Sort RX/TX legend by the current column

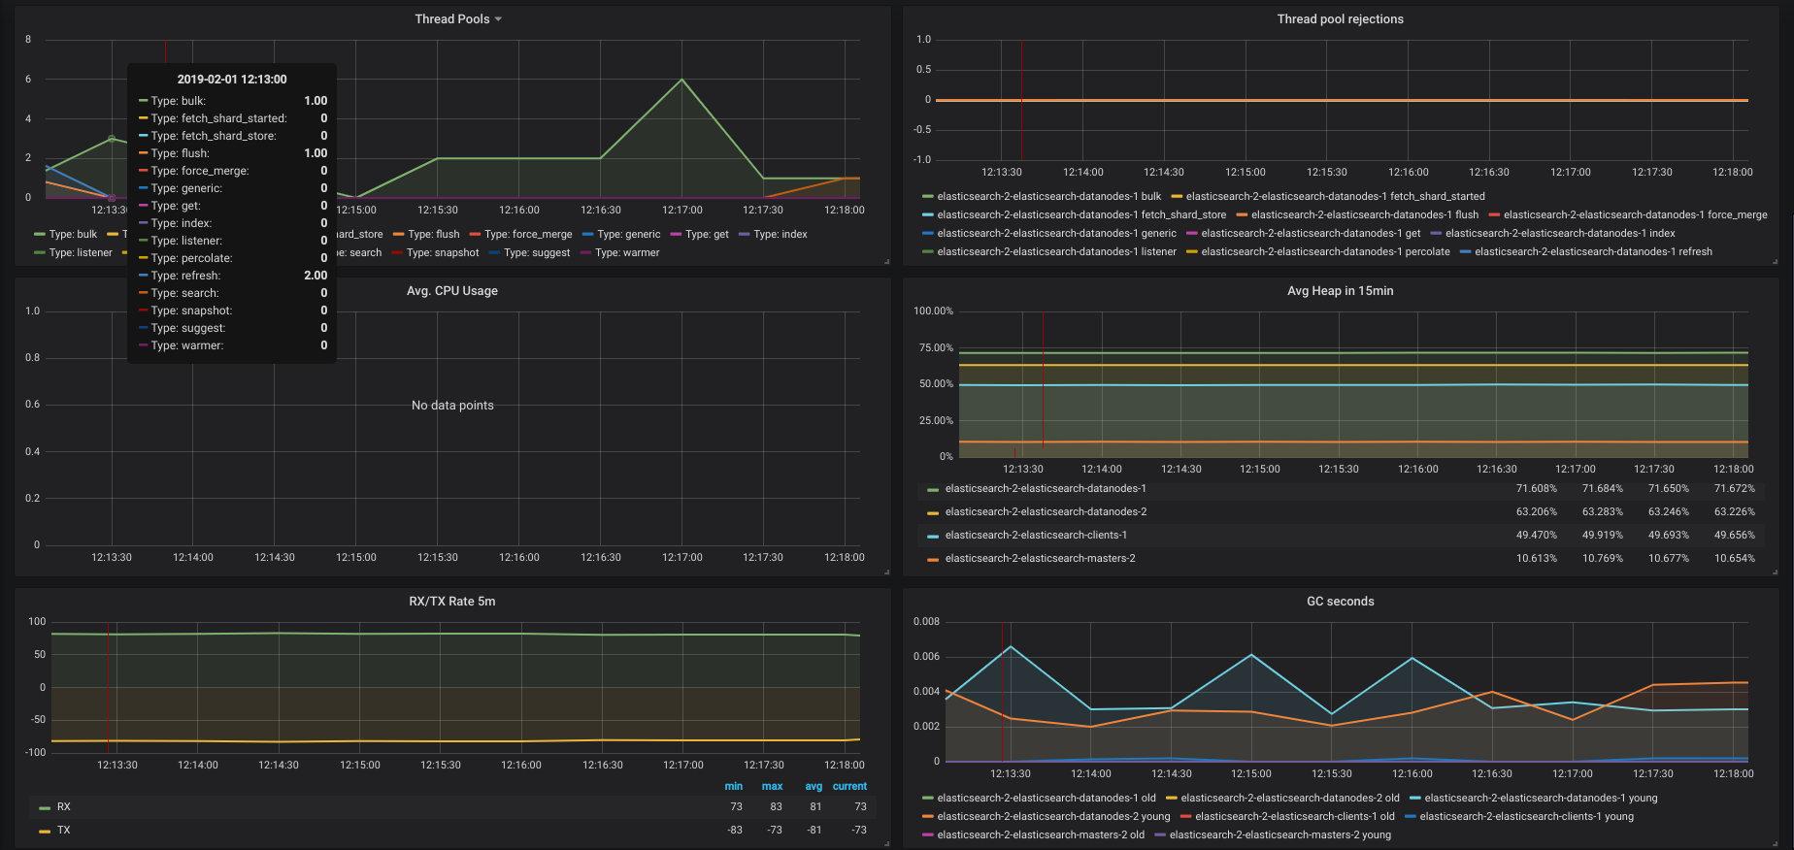point(849,786)
